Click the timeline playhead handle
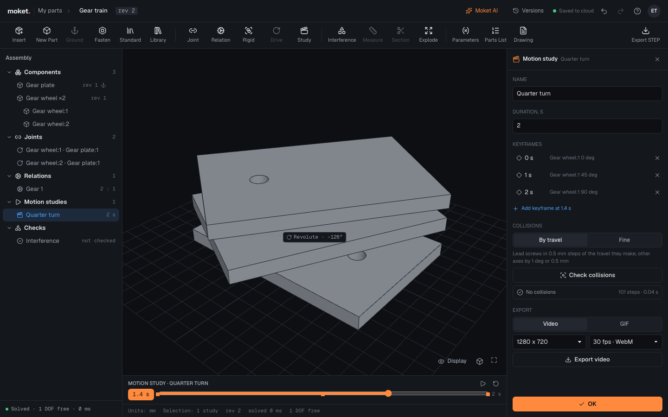The height and width of the screenshot is (417, 668). pos(388,393)
